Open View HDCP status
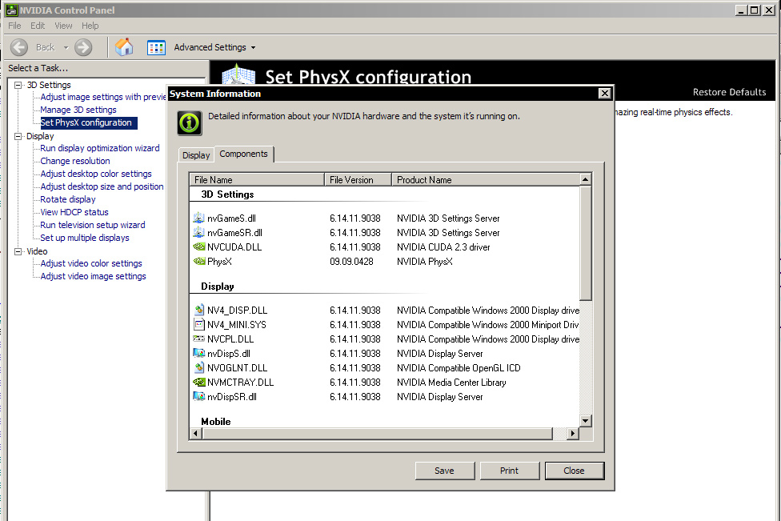The image size is (781, 521). (x=74, y=212)
